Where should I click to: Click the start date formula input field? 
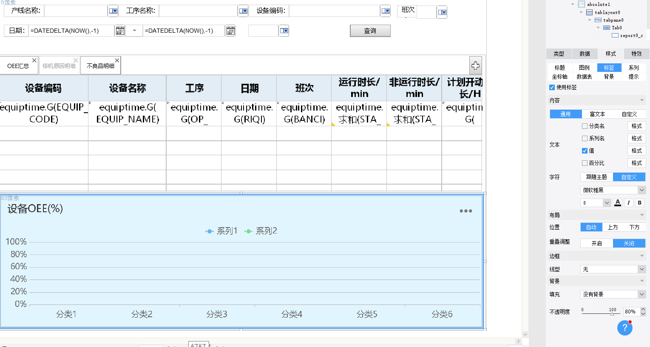pos(71,31)
